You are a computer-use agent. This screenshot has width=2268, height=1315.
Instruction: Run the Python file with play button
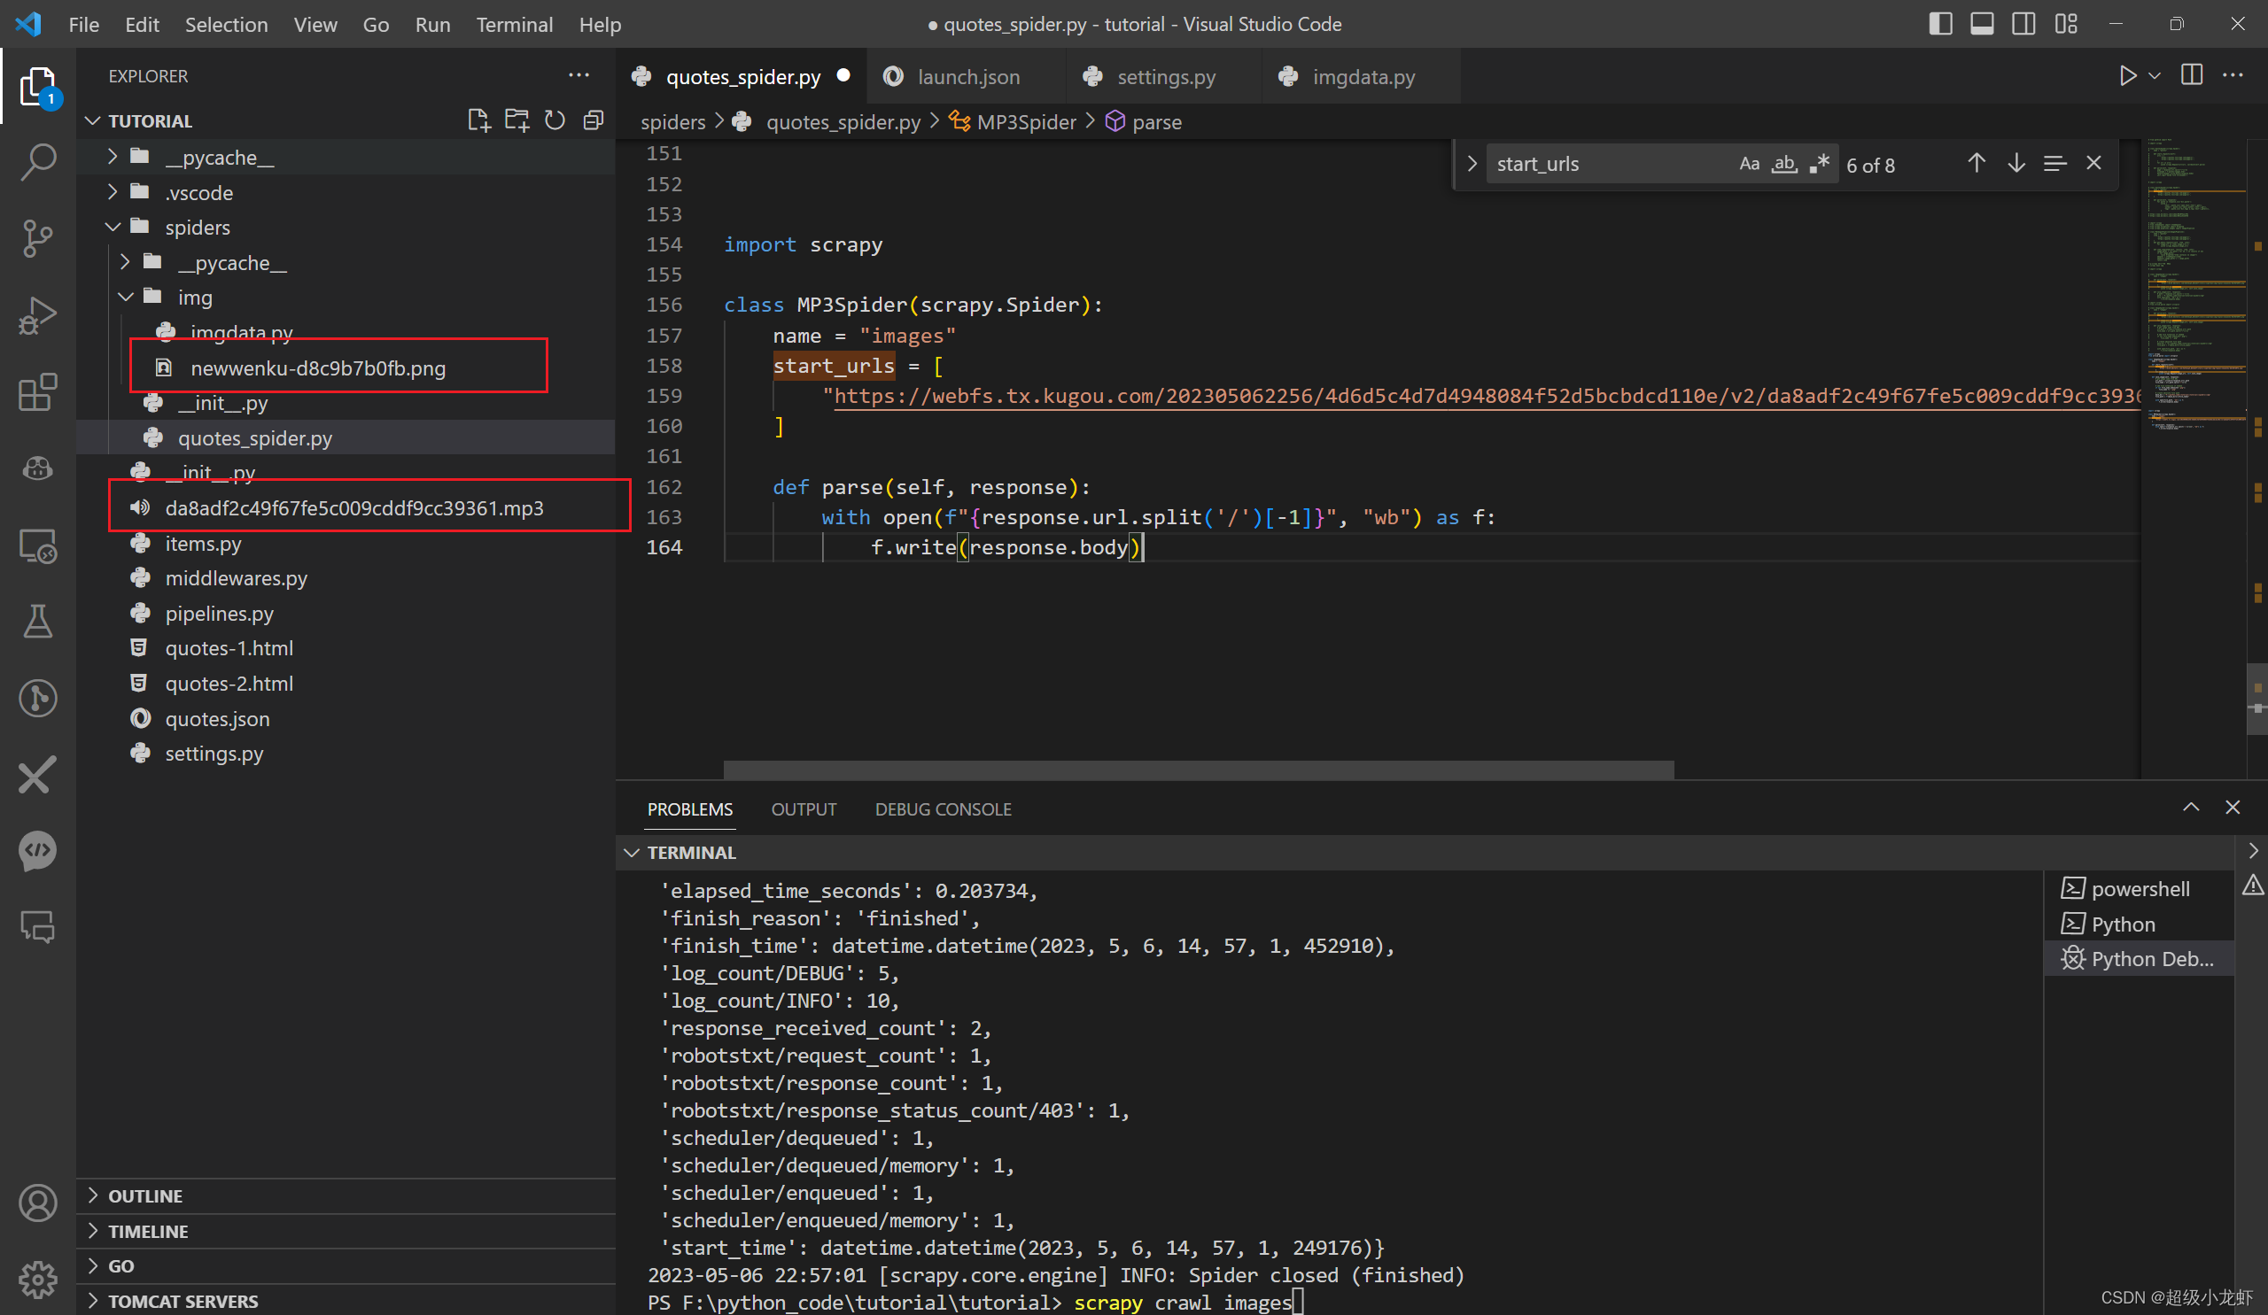(x=2128, y=75)
